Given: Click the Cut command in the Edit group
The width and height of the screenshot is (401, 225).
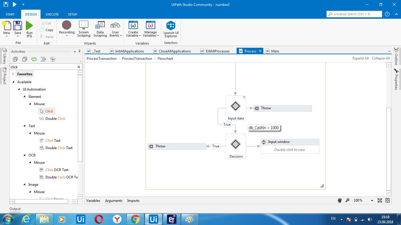Looking at the screenshot, I should pyautogui.click(x=46, y=23).
